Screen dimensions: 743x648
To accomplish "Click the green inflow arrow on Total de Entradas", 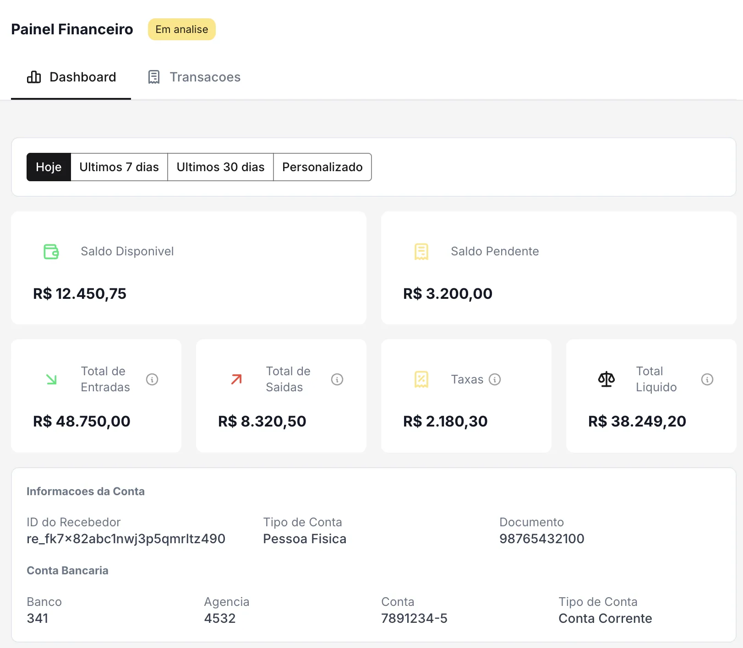I will click(51, 379).
